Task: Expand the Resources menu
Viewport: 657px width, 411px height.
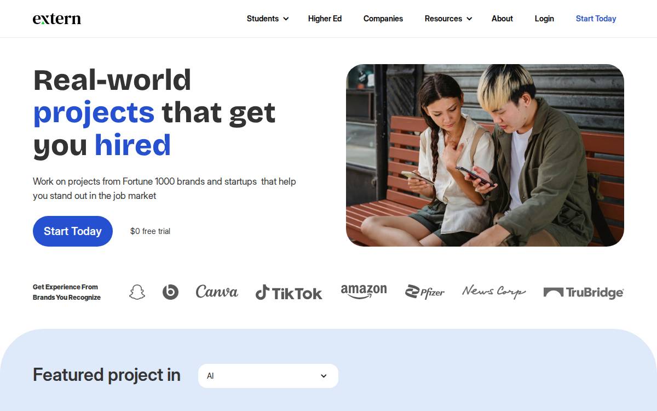Action: click(448, 19)
